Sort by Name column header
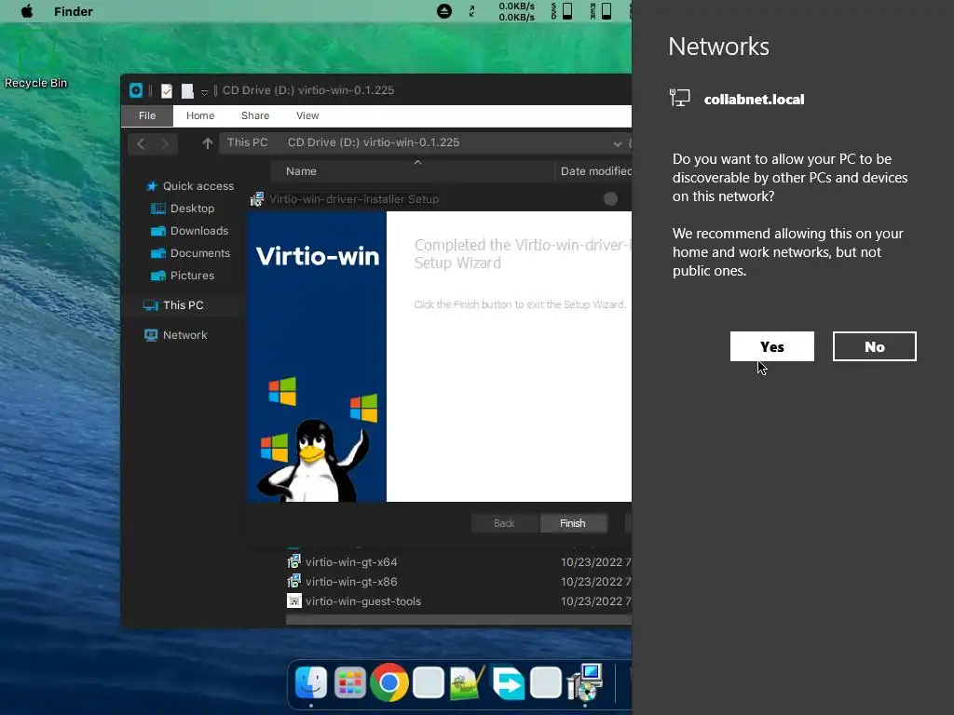This screenshot has height=715, width=954. tap(412, 171)
